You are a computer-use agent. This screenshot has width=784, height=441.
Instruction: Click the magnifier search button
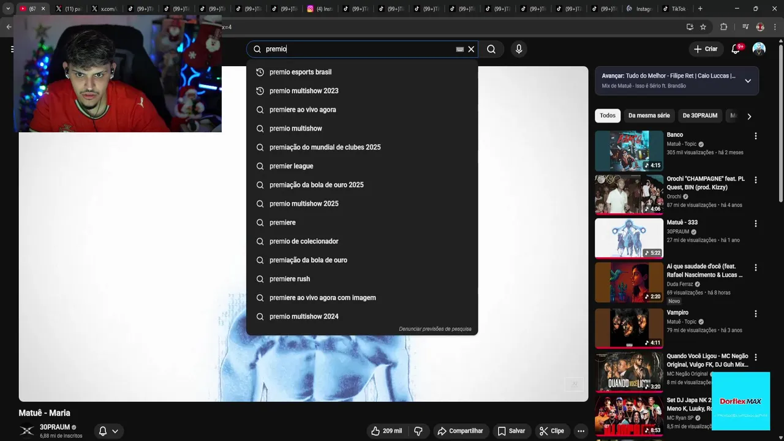491,49
